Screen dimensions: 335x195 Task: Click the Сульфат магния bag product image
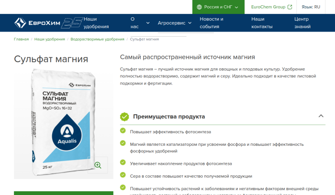coord(64,122)
